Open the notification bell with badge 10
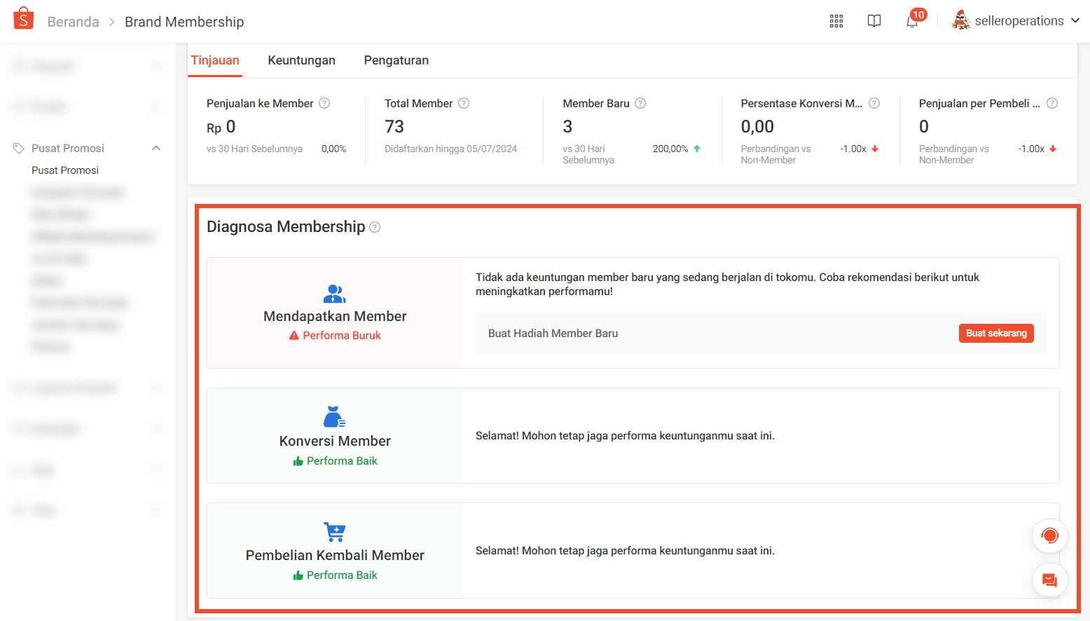Viewport: 1090px width, 621px height. [912, 21]
